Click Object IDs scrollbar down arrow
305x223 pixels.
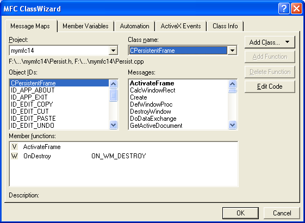113,125
